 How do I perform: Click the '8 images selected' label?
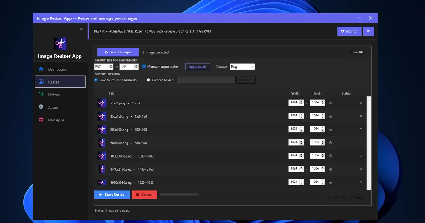[156, 52]
